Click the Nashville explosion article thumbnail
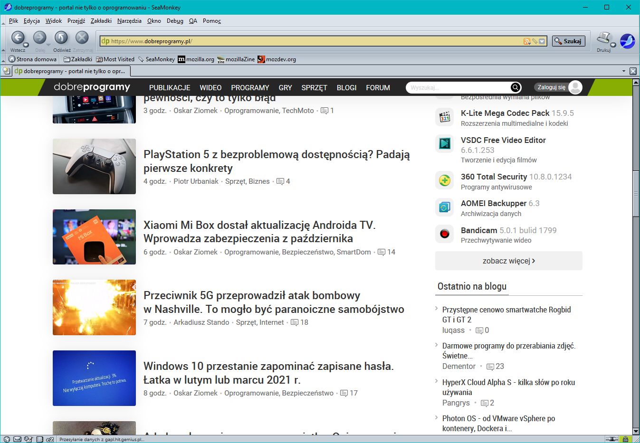640x443 pixels. point(94,307)
